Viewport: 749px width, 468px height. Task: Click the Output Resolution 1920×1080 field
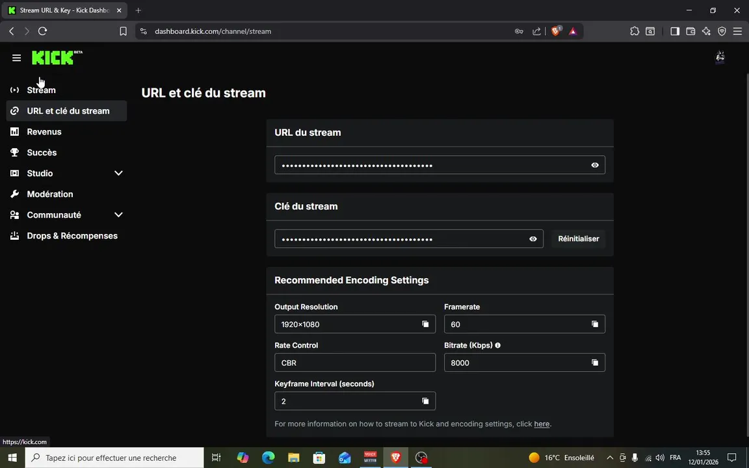click(355, 324)
